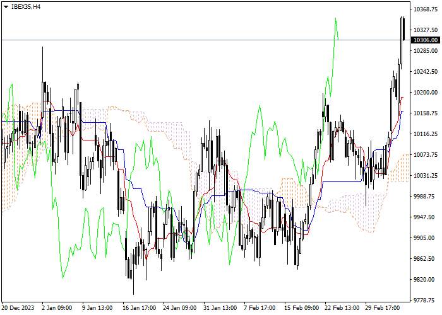This screenshot has width=442, height=315.
Task: Select price level 9947.50
Action: pos(424,217)
